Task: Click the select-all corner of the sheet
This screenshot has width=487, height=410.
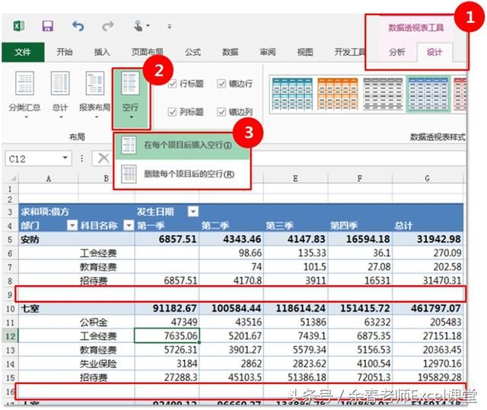Action: [12, 178]
